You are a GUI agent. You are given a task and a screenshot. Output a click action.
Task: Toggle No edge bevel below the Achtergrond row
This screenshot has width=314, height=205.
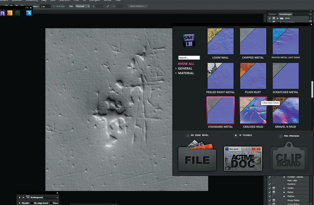coord(32,203)
